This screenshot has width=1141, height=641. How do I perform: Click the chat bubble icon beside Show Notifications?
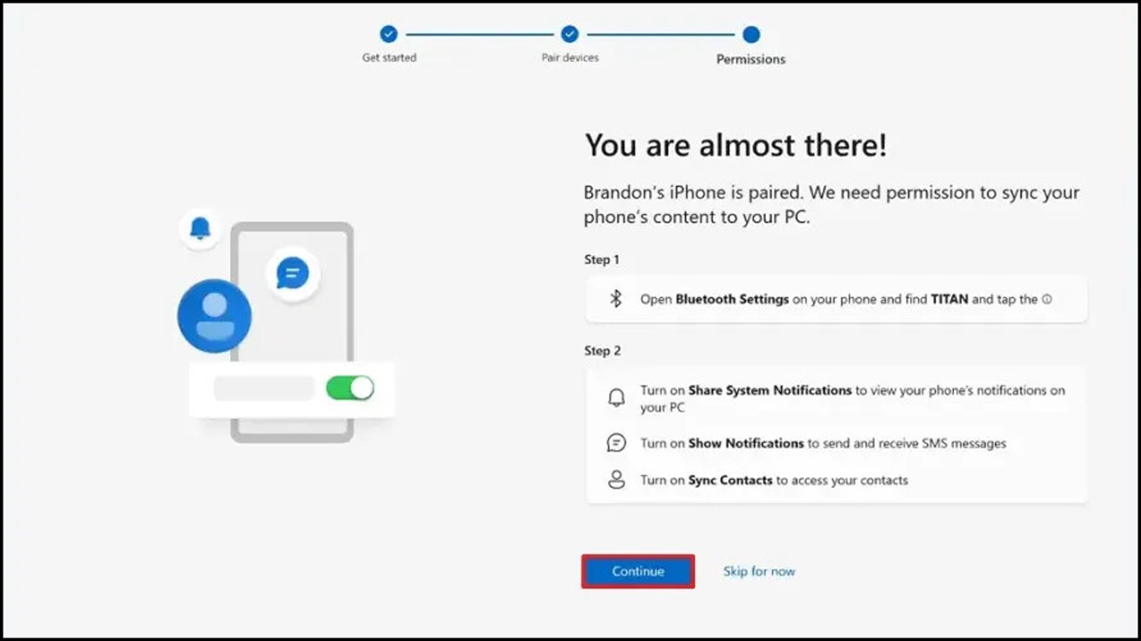tap(616, 442)
